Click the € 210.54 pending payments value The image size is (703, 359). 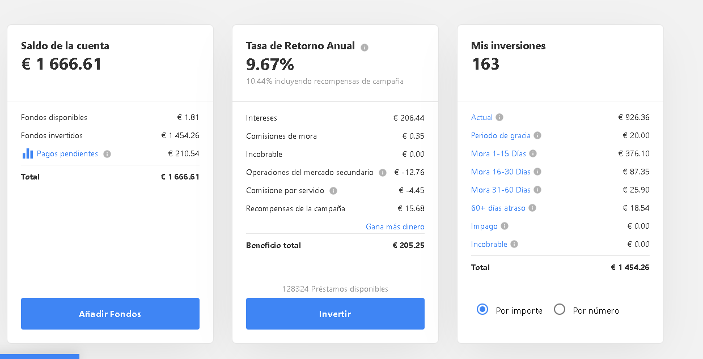coord(184,153)
